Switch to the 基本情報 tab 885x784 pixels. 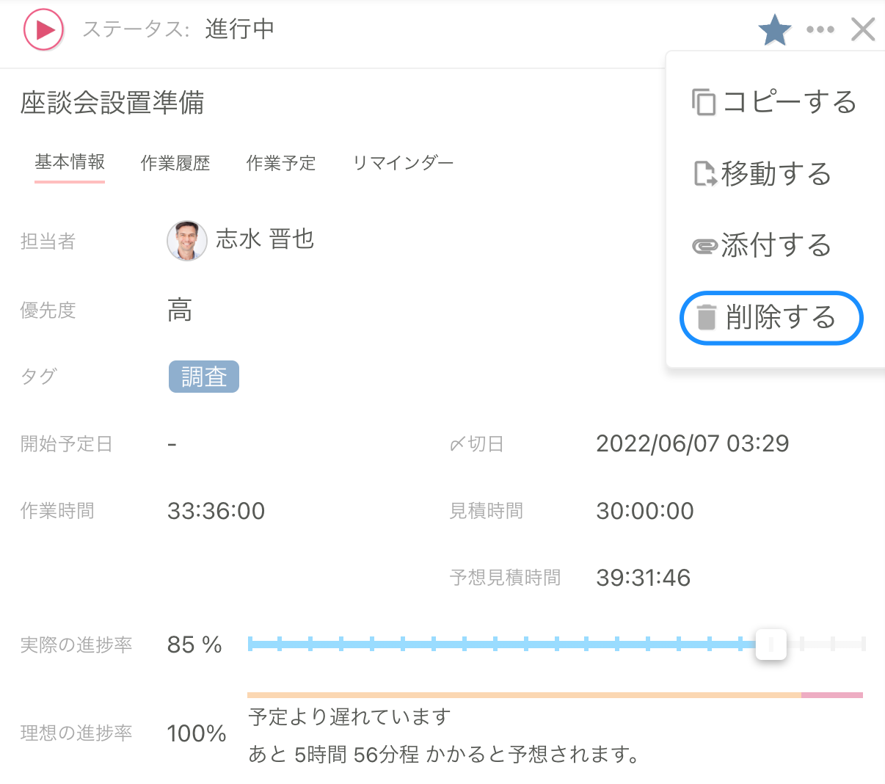(x=69, y=163)
